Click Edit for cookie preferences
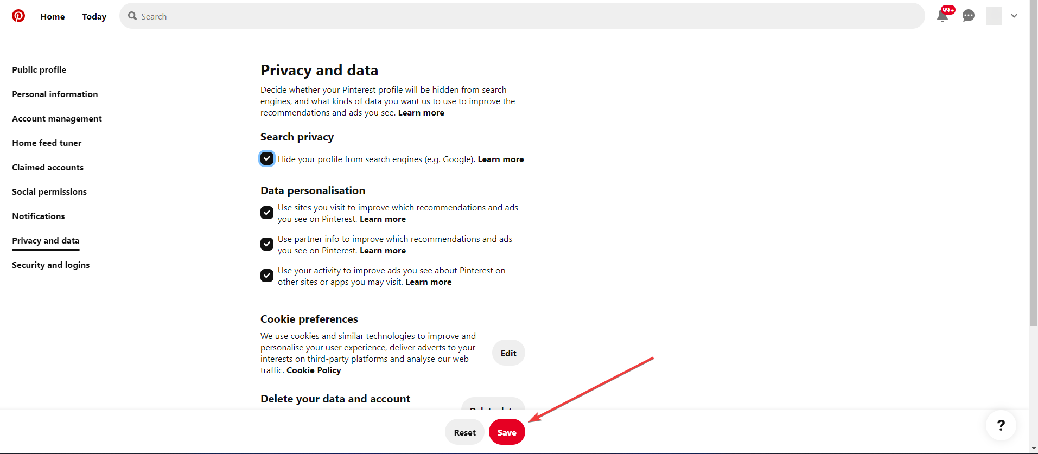This screenshot has width=1038, height=454. 508,353
